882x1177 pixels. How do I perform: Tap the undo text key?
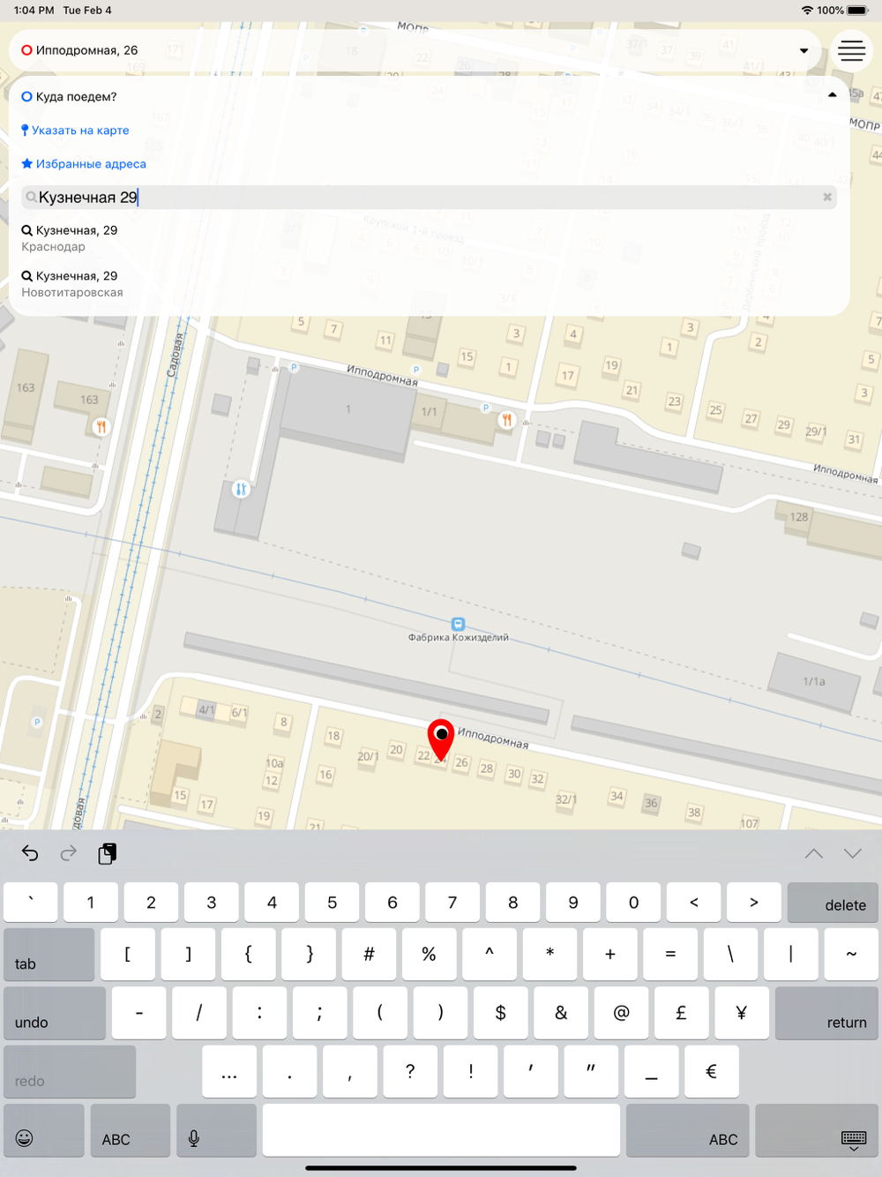point(55,1013)
